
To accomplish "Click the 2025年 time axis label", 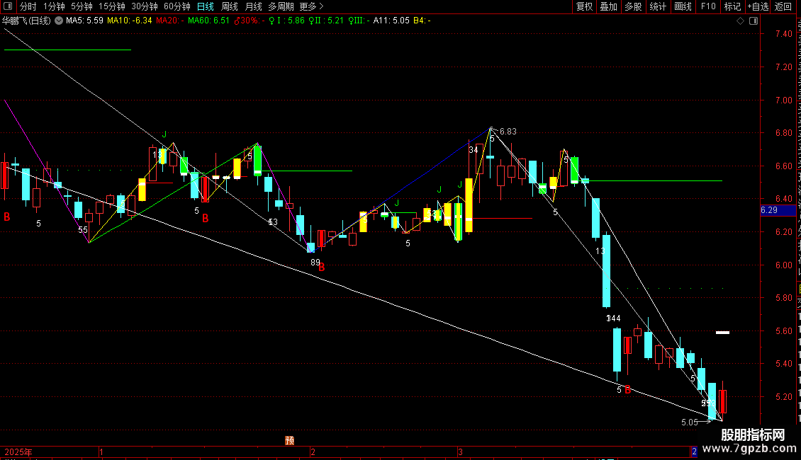I will (18, 452).
